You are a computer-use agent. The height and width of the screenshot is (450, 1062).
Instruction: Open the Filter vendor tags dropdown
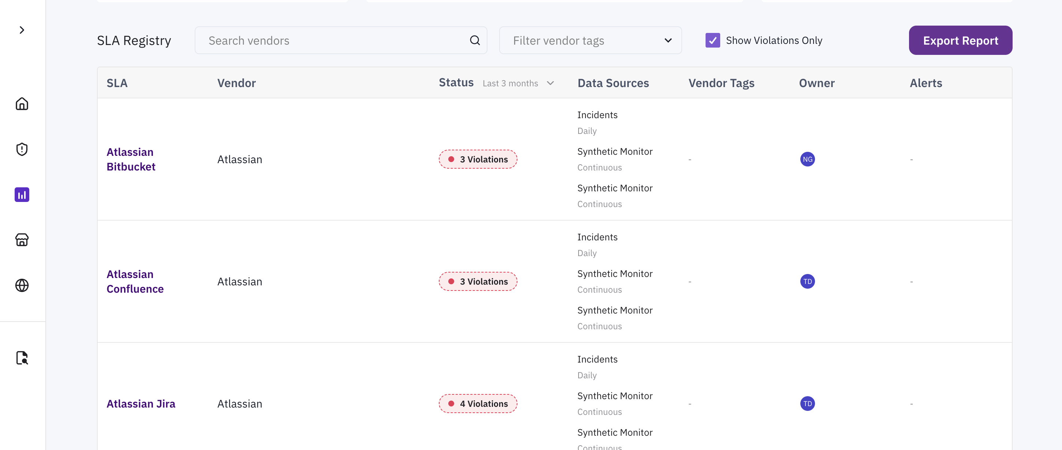pos(590,40)
